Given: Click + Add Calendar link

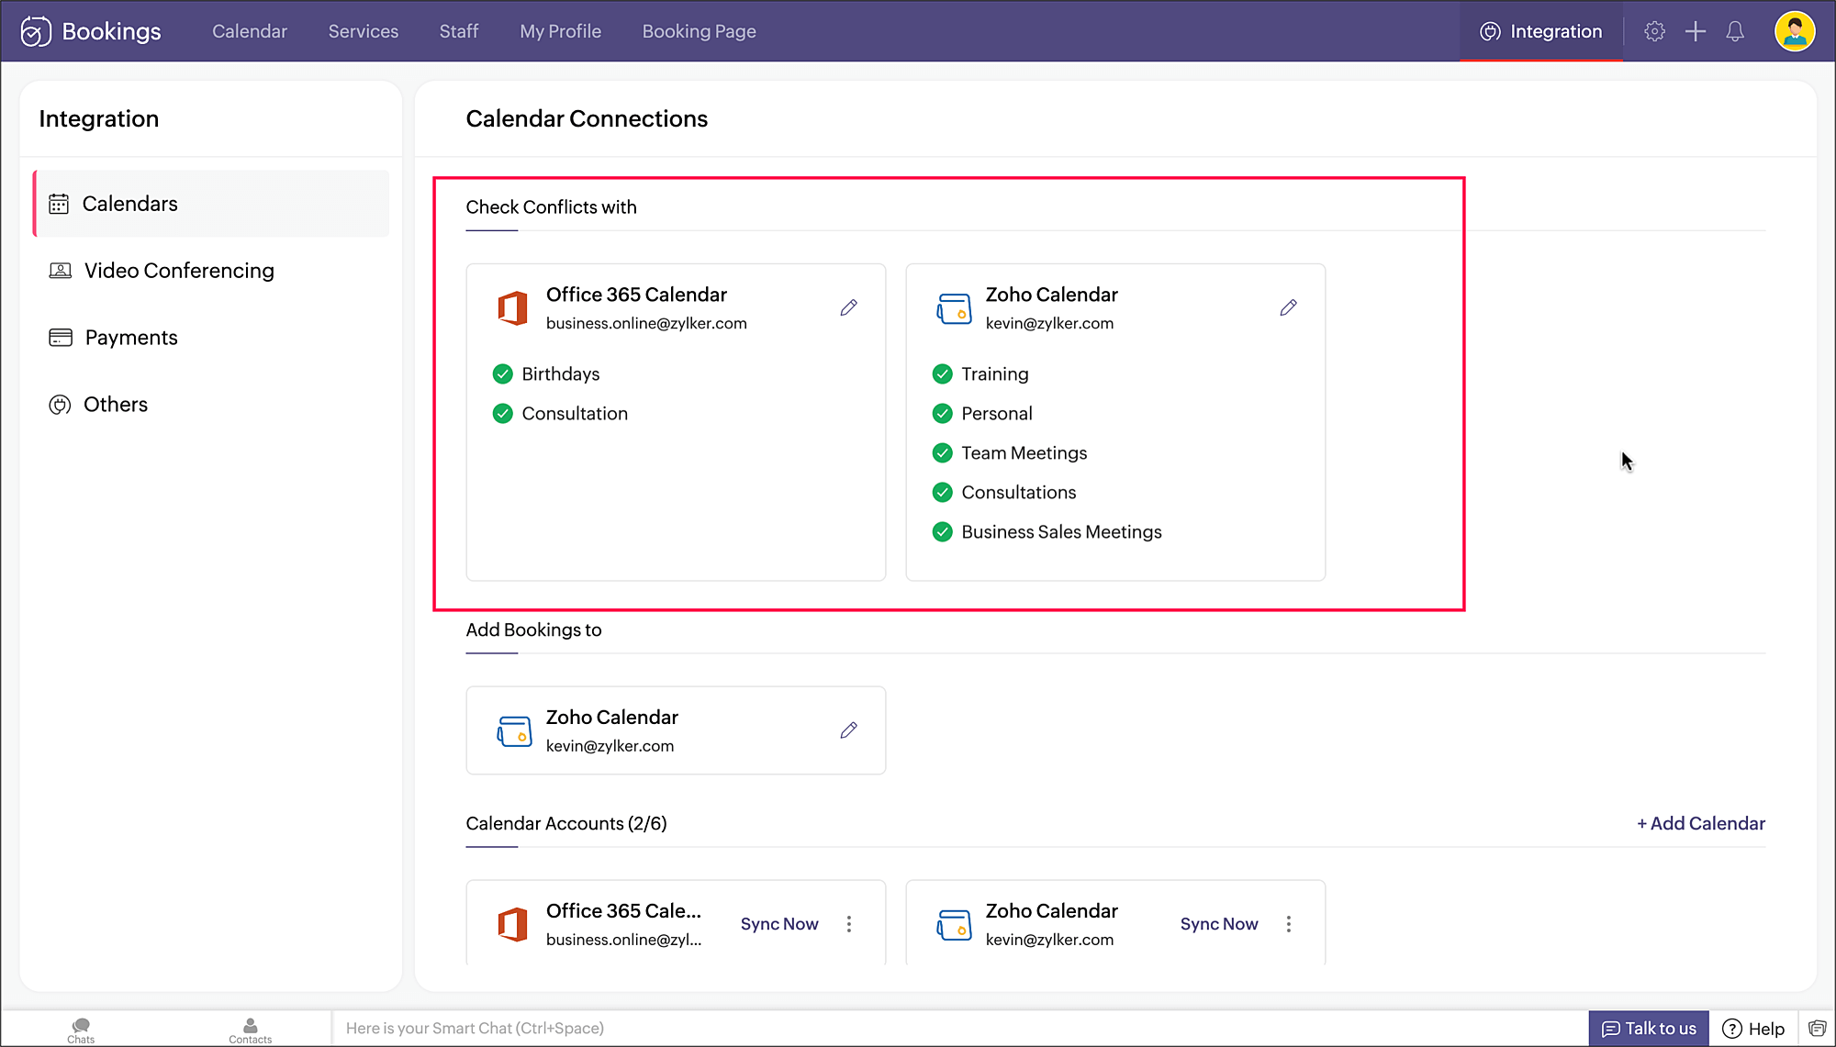Looking at the screenshot, I should click(x=1701, y=823).
